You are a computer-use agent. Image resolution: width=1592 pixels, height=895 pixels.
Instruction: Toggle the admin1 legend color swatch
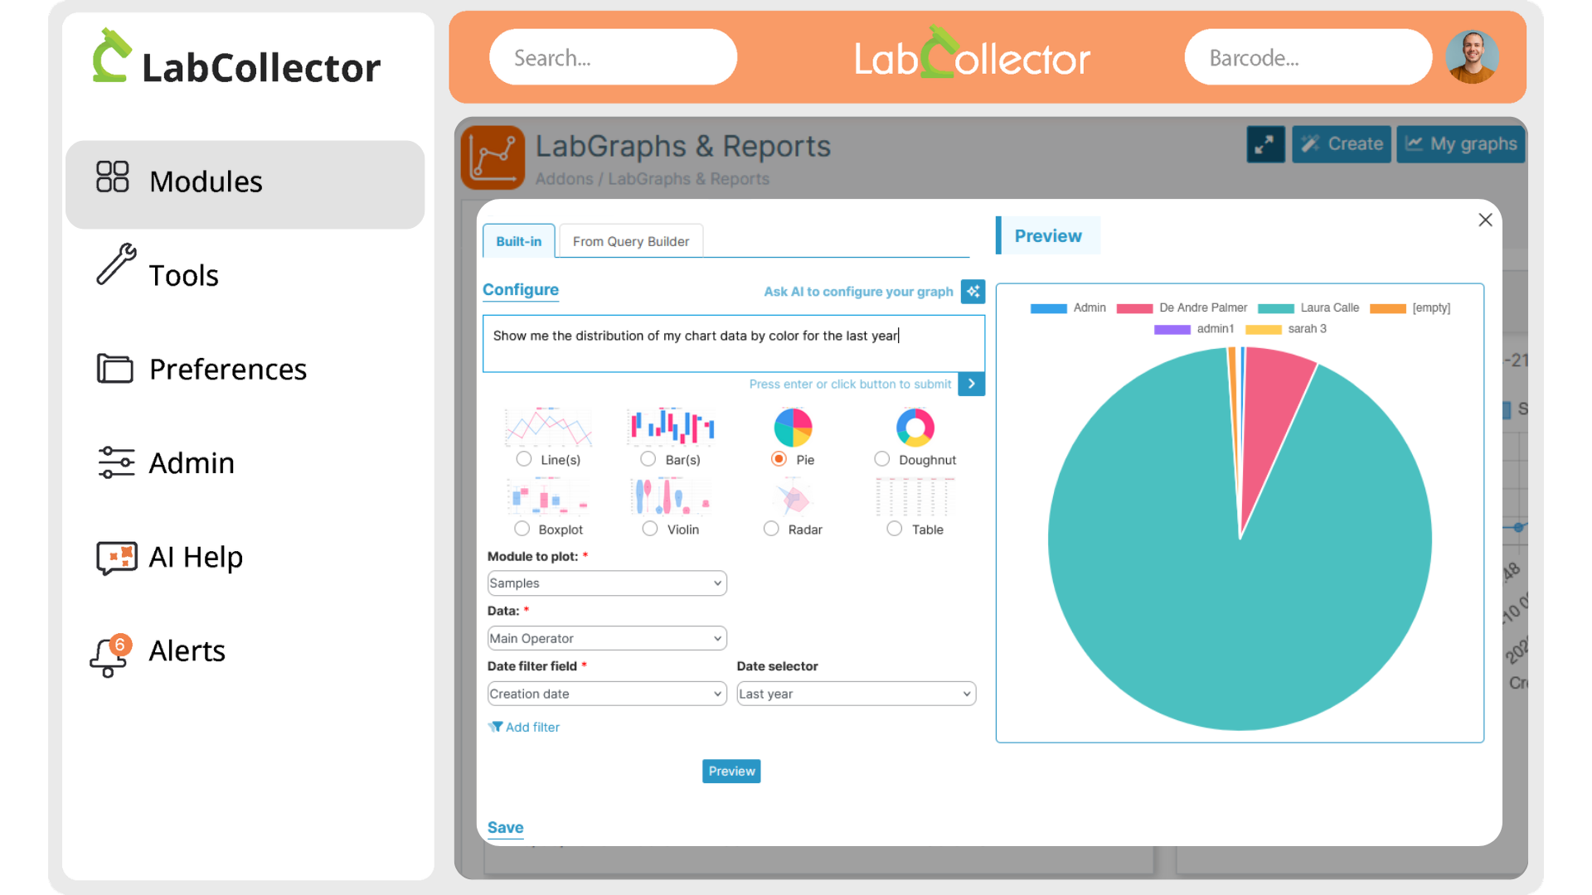click(1172, 329)
